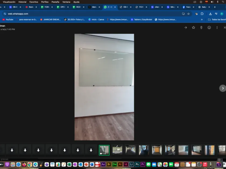This screenshot has height=169, width=226.
Task: Open the Todos los favoritos folder
Action: [217, 20]
